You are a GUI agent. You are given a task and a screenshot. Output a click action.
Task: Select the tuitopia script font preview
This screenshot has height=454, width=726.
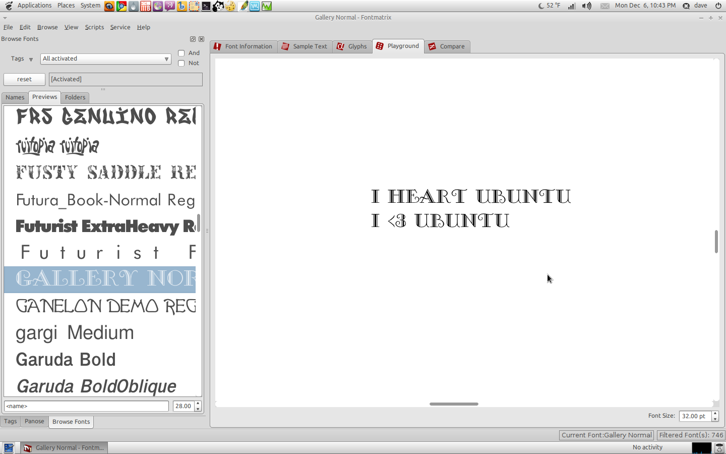pos(100,146)
